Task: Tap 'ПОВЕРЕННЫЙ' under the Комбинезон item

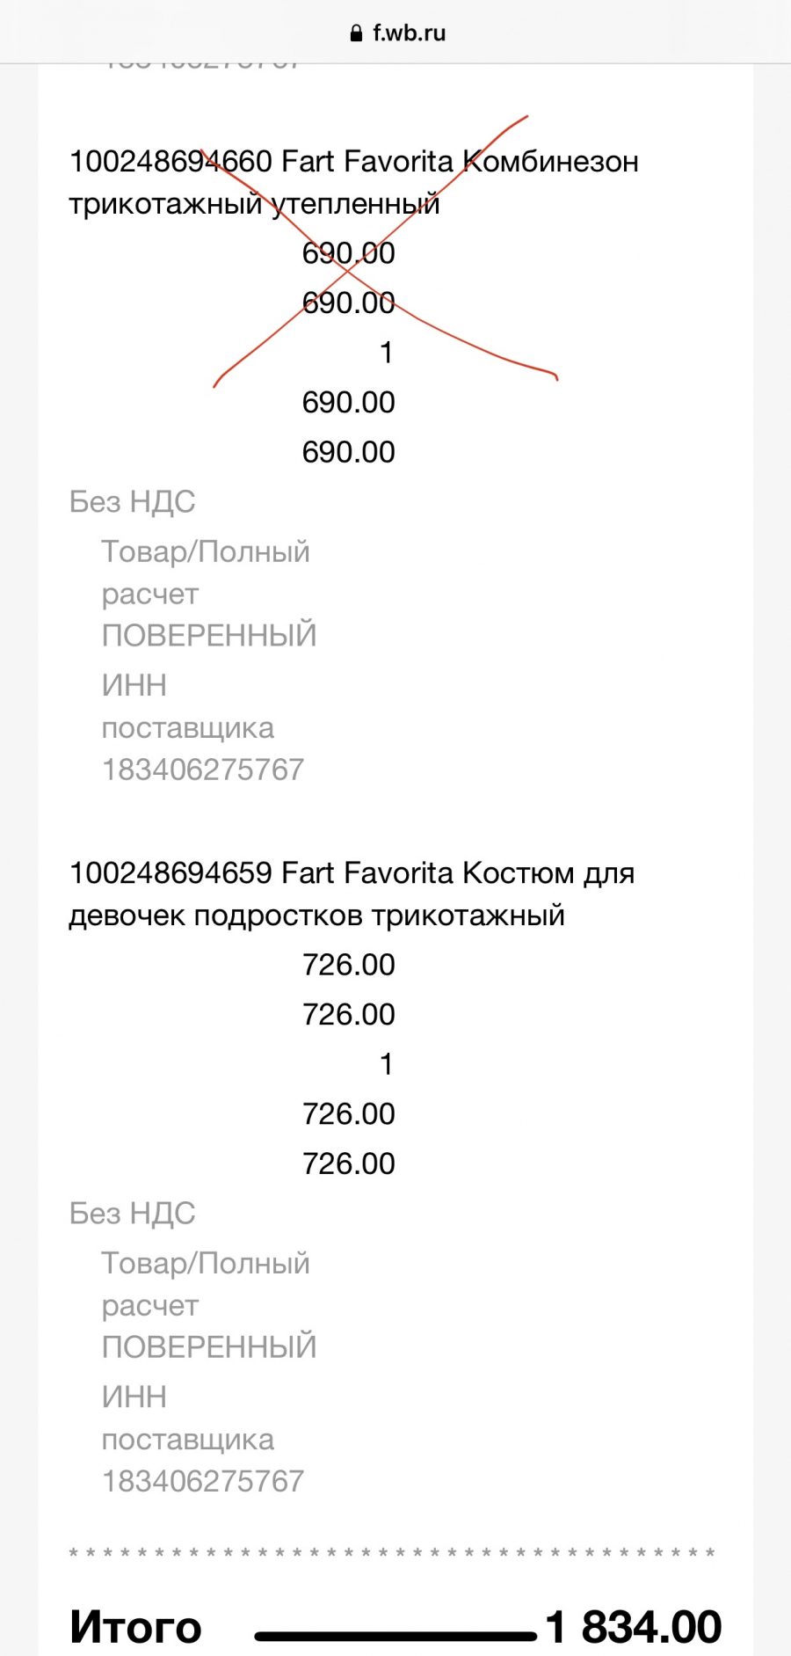Action: [x=209, y=636]
